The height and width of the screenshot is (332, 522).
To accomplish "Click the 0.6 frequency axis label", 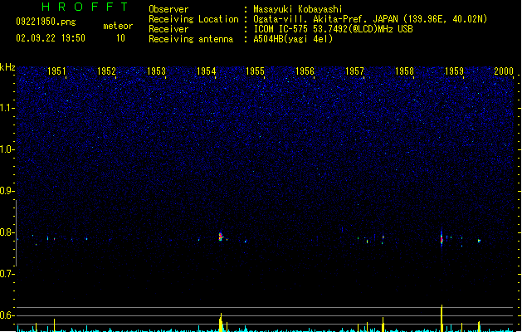I will [7, 315].
